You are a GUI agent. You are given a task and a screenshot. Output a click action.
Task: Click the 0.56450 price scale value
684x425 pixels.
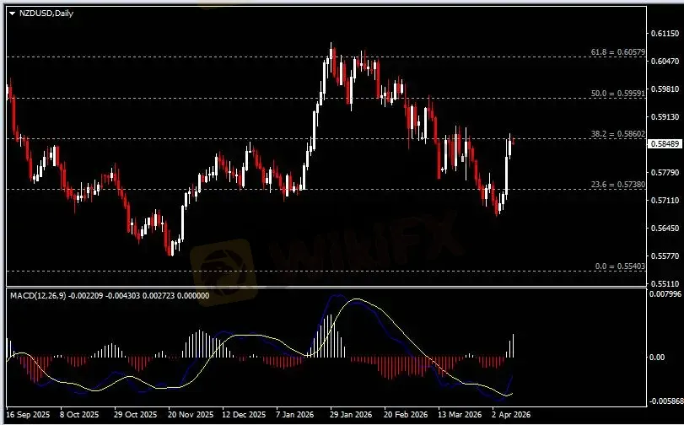point(665,228)
